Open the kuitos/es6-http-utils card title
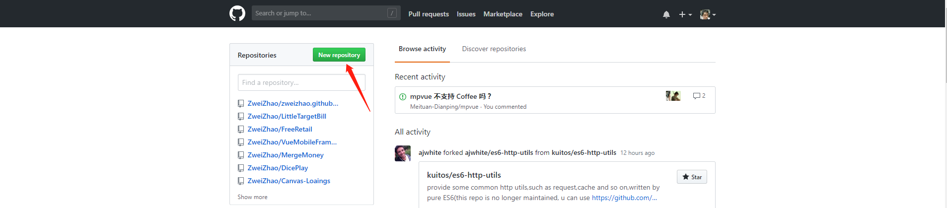Viewport: 947px width, 208px height. click(464, 175)
